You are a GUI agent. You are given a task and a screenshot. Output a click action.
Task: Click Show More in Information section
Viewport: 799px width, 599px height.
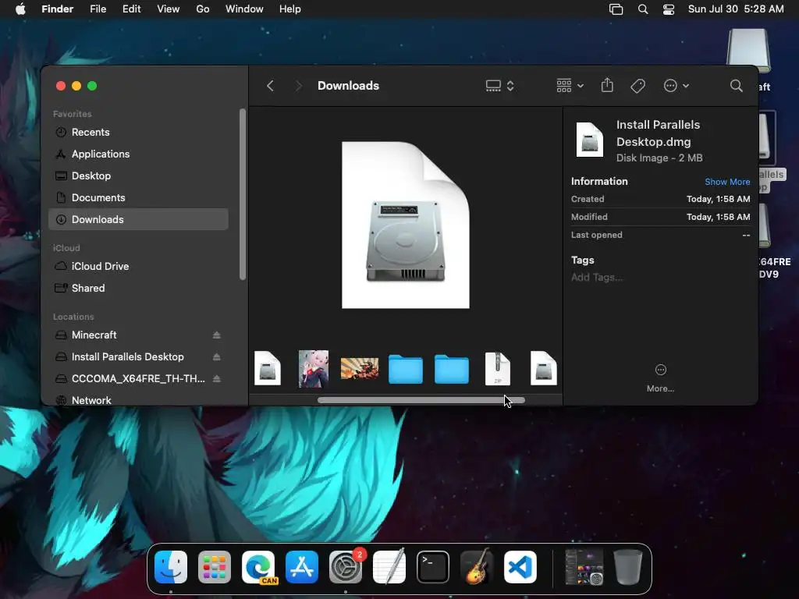[x=727, y=182]
